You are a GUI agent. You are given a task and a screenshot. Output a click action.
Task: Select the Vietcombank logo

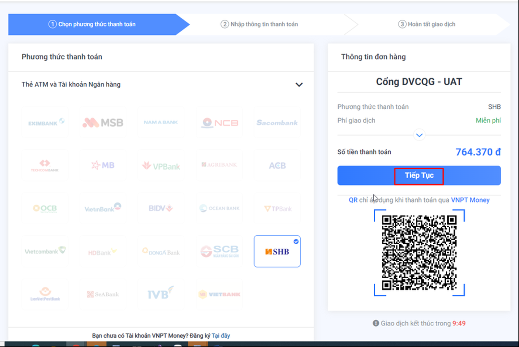pyautogui.click(x=45, y=251)
